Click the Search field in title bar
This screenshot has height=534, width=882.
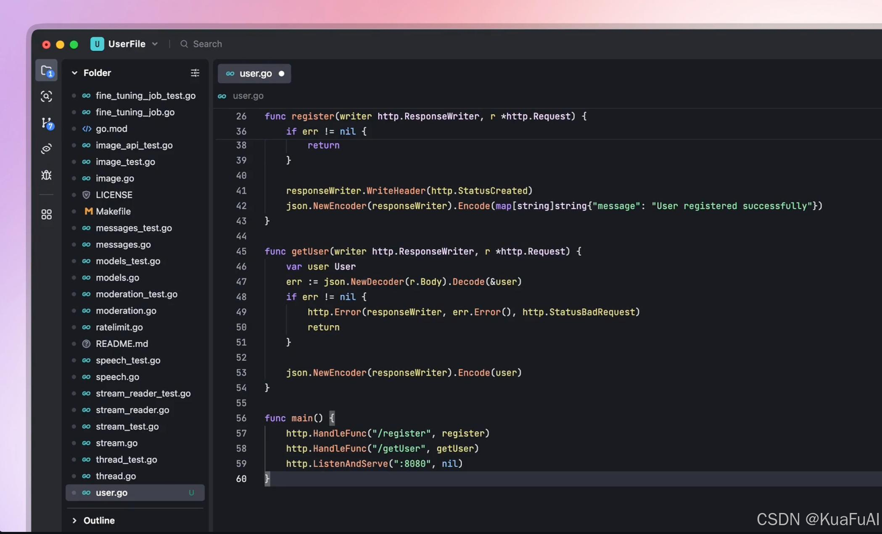pos(207,44)
